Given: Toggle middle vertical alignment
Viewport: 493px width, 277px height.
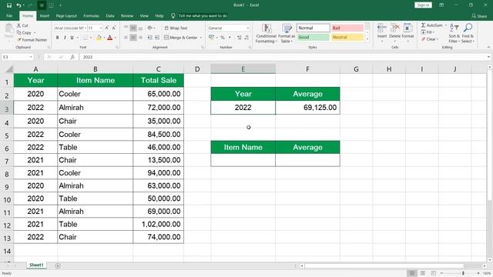Looking at the screenshot, I should coord(133,28).
